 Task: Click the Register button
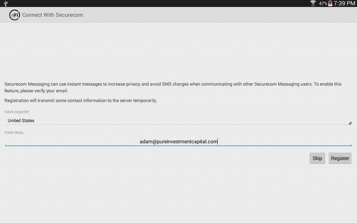pyautogui.click(x=340, y=158)
